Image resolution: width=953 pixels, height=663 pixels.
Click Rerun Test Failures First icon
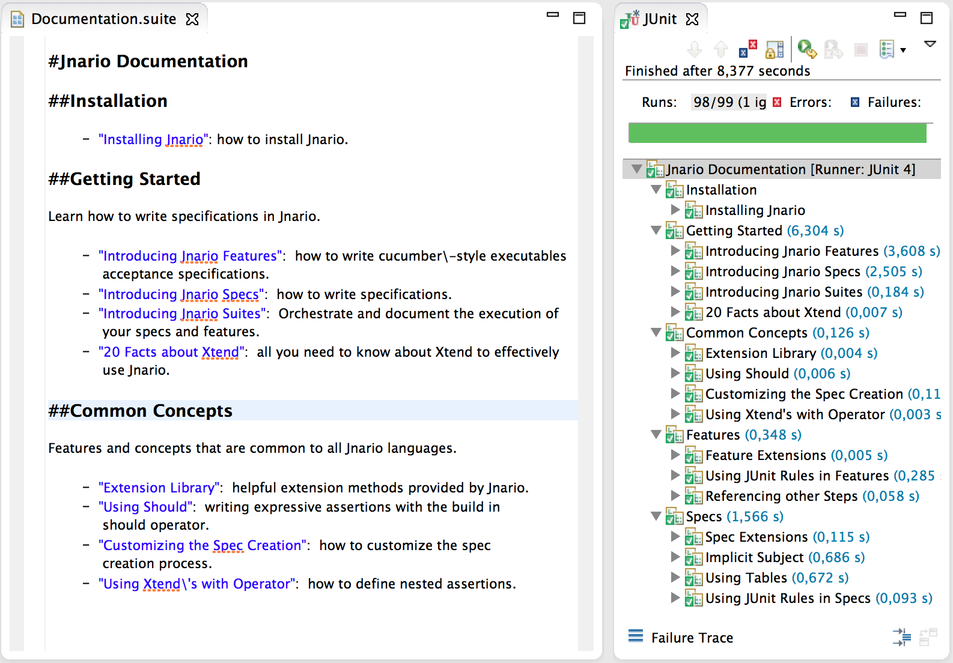pyautogui.click(x=833, y=49)
